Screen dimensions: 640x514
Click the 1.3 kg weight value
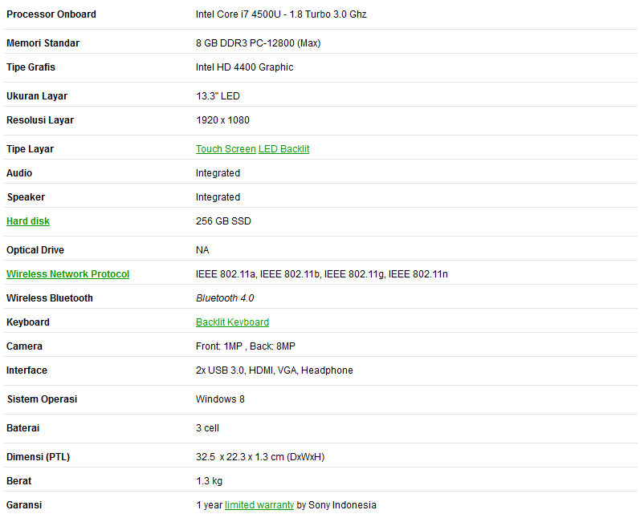(209, 481)
